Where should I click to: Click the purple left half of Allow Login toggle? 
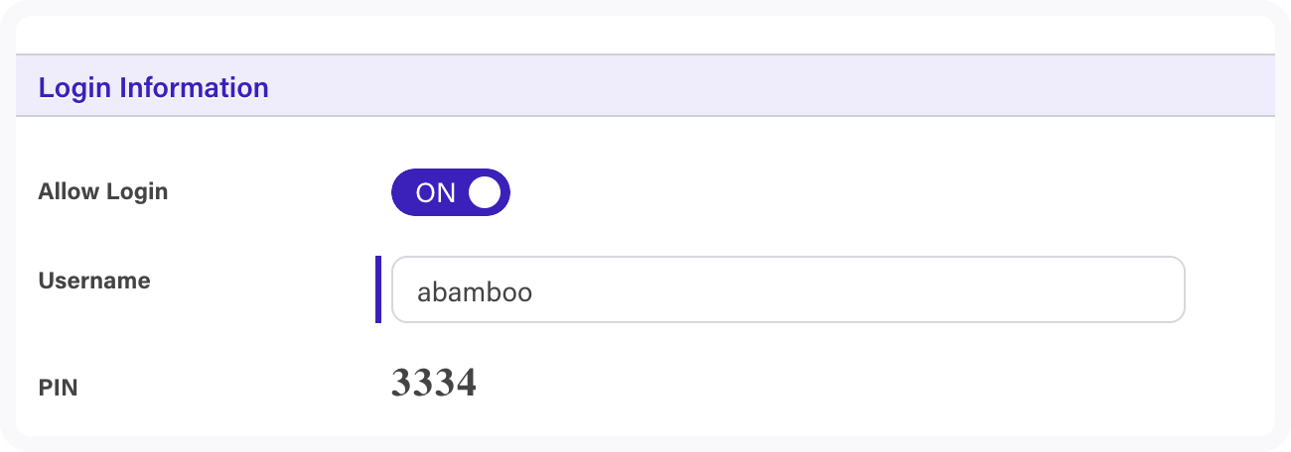click(421, 192)
